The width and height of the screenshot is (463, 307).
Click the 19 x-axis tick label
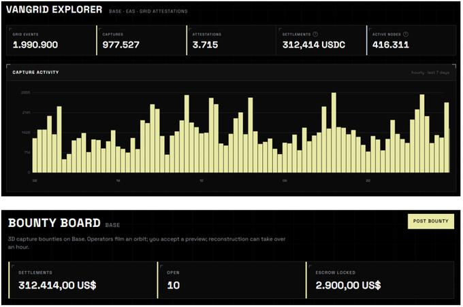(118, 181)
